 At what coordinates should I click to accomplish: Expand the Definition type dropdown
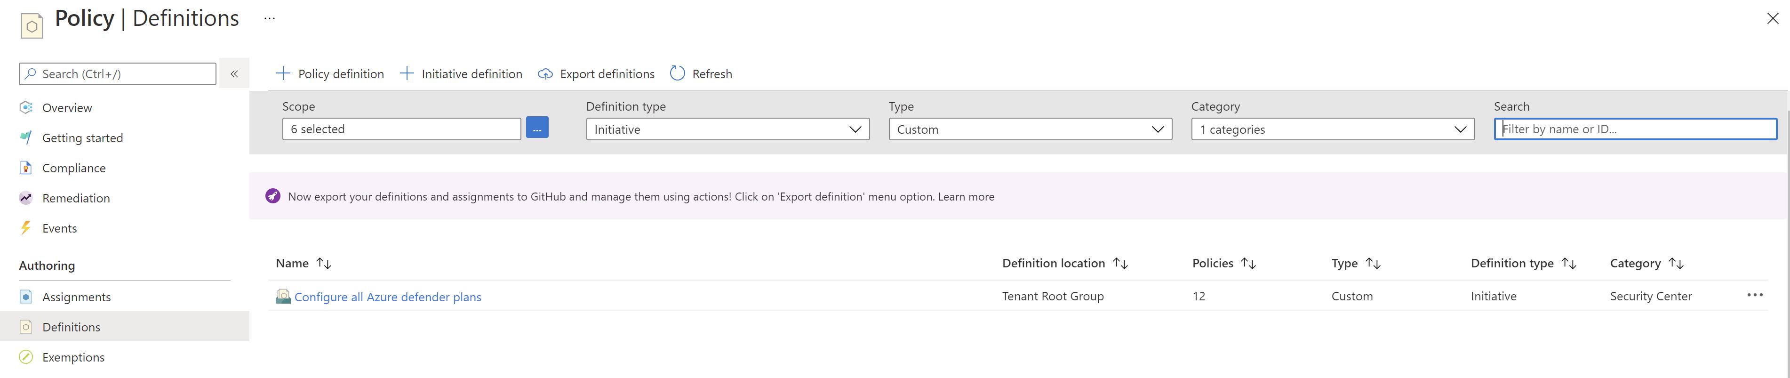point(727,129)
